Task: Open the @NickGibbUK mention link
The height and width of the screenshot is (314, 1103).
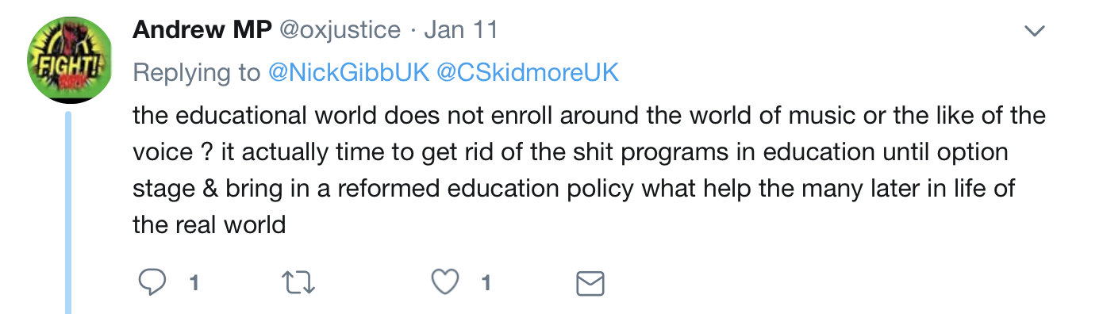Action: click(349, 73)
